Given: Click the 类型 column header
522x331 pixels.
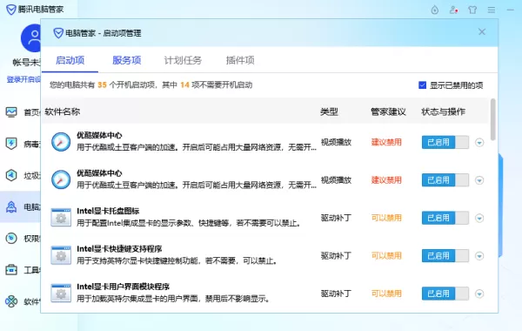Looking at the screenshot, I should 329,111.
